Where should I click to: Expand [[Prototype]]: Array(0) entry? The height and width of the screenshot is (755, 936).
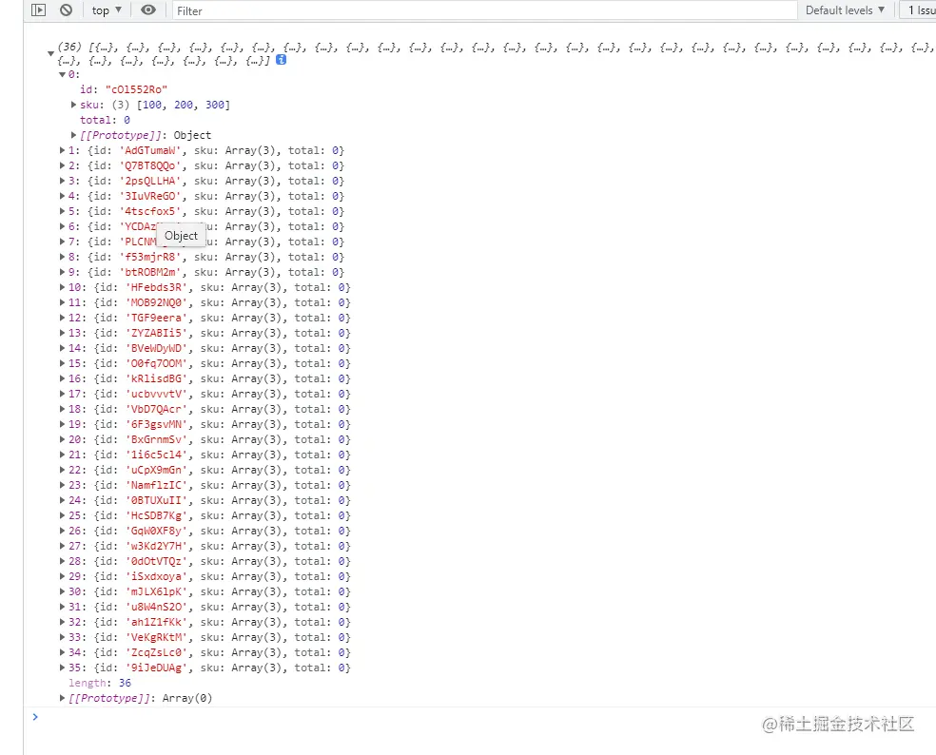point(62,698)
